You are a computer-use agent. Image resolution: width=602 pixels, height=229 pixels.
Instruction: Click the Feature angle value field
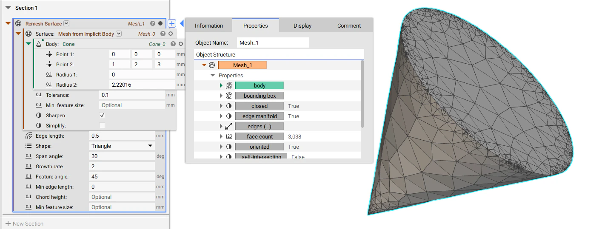point(122,177)
